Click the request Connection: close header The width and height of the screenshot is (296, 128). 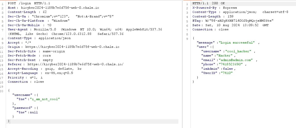[x=26, y=82]
